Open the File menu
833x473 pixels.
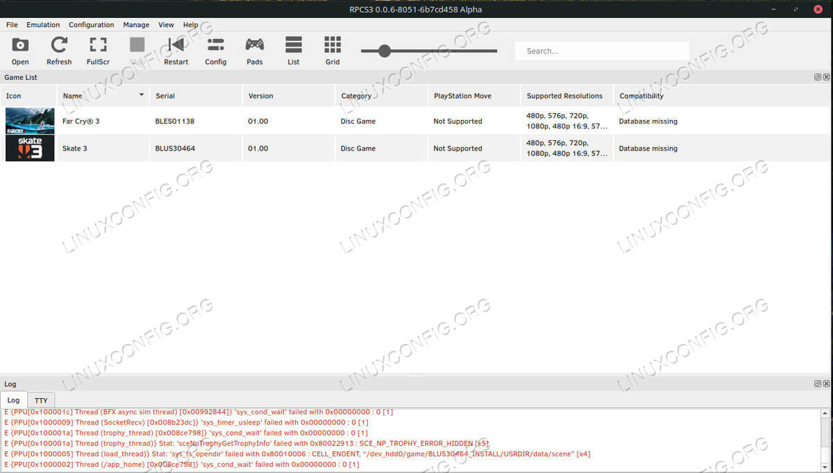pyautogui.click(x=12, y=24)
